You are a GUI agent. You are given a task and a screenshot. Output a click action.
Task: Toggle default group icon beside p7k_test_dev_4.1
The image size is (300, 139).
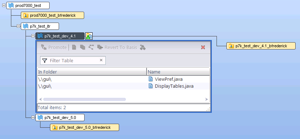click(x=89, y=36)
